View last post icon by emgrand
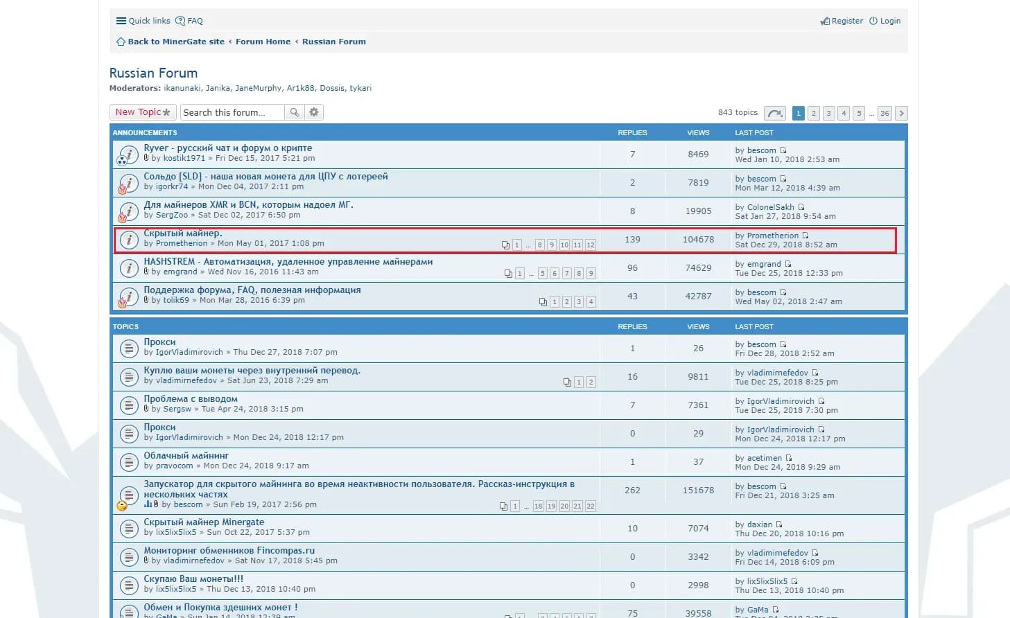The width and height of the screenshot is (1010, 618). pos(788,264)
